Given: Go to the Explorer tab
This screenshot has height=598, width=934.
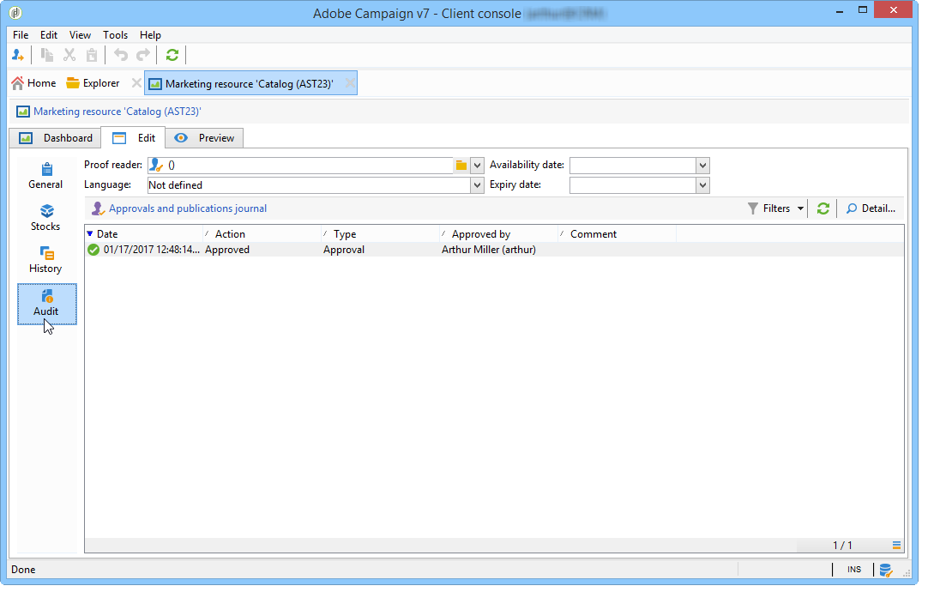Looking at the screenshot, I should tap(93, 84).
